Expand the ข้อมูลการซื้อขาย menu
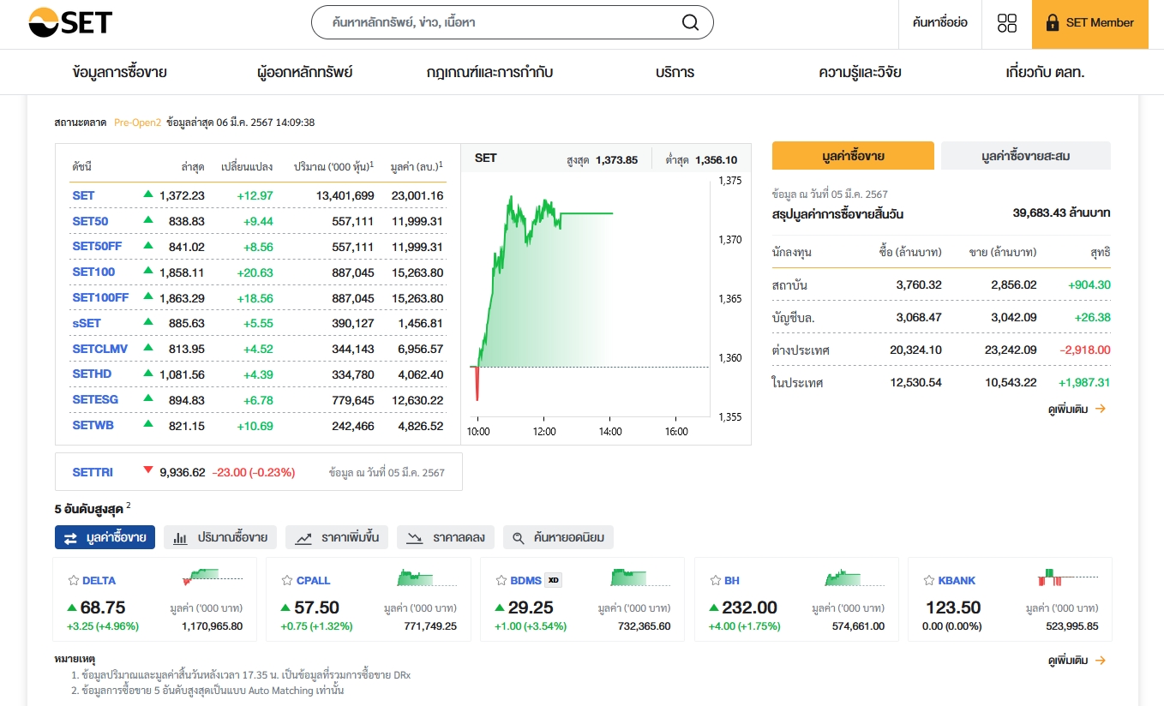The height and width of the screenshot is (706, 1164). [x=120, y=73]
